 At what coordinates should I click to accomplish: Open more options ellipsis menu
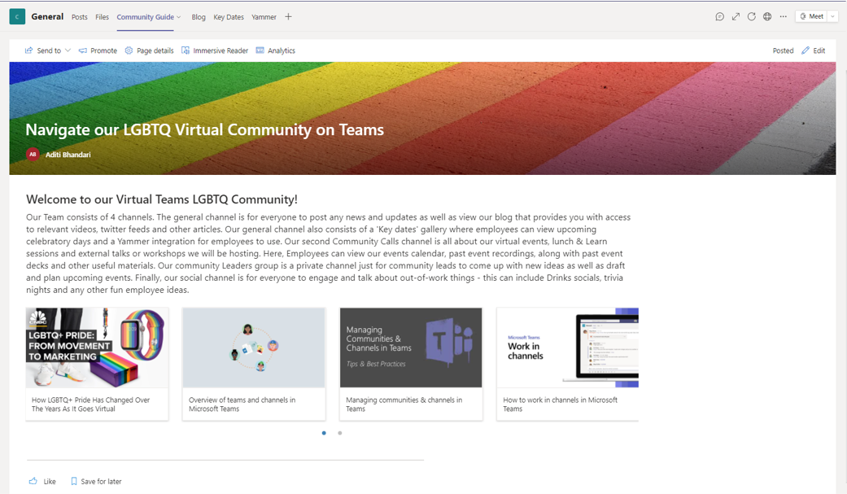coord(784,17)
